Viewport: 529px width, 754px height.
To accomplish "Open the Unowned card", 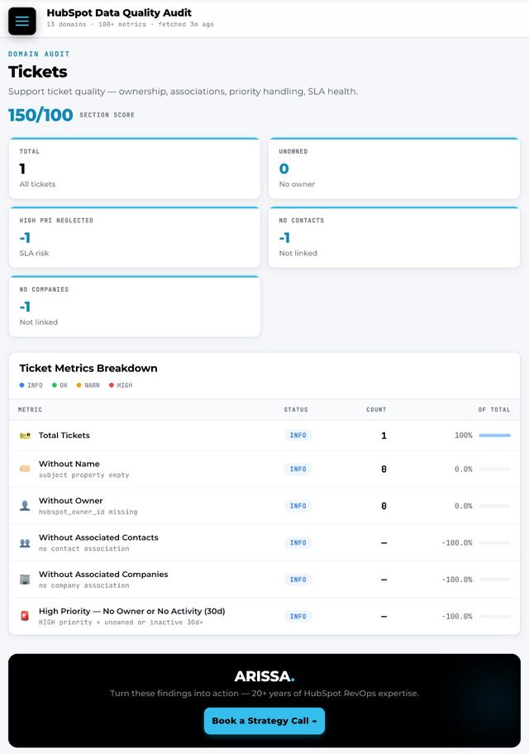I will click(394, 169).
